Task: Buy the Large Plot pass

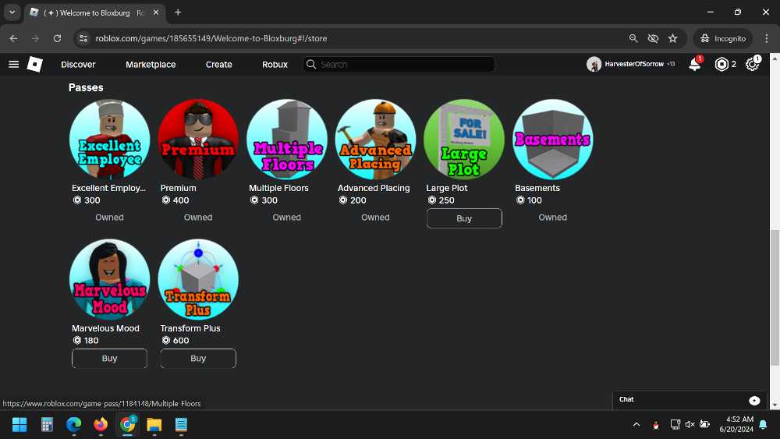Action: (464, 218)
